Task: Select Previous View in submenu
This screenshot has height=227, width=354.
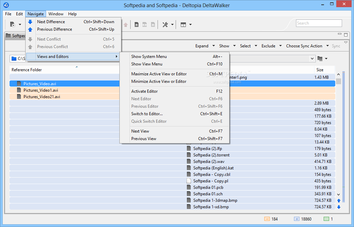Action: click(x=174, y=139)
